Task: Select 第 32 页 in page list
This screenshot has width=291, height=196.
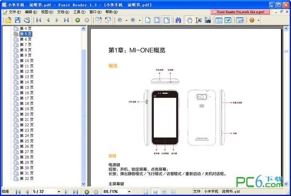Action: (x=27, y=178)
